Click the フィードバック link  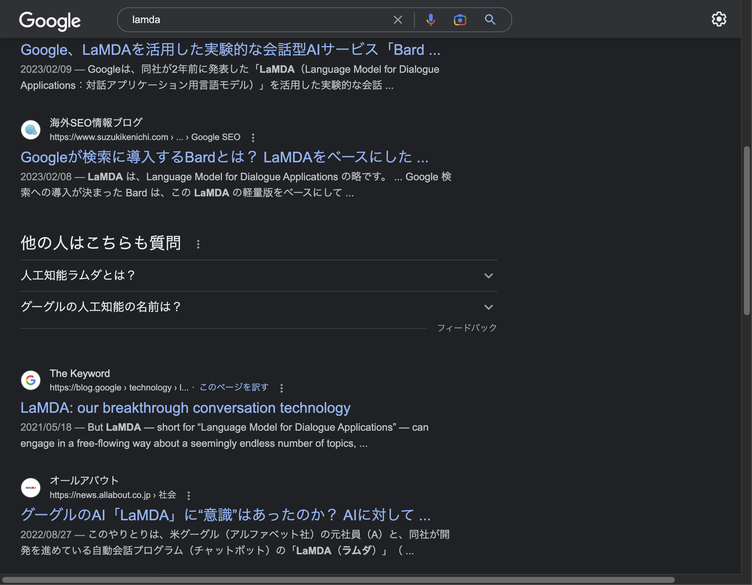[467, 328]
